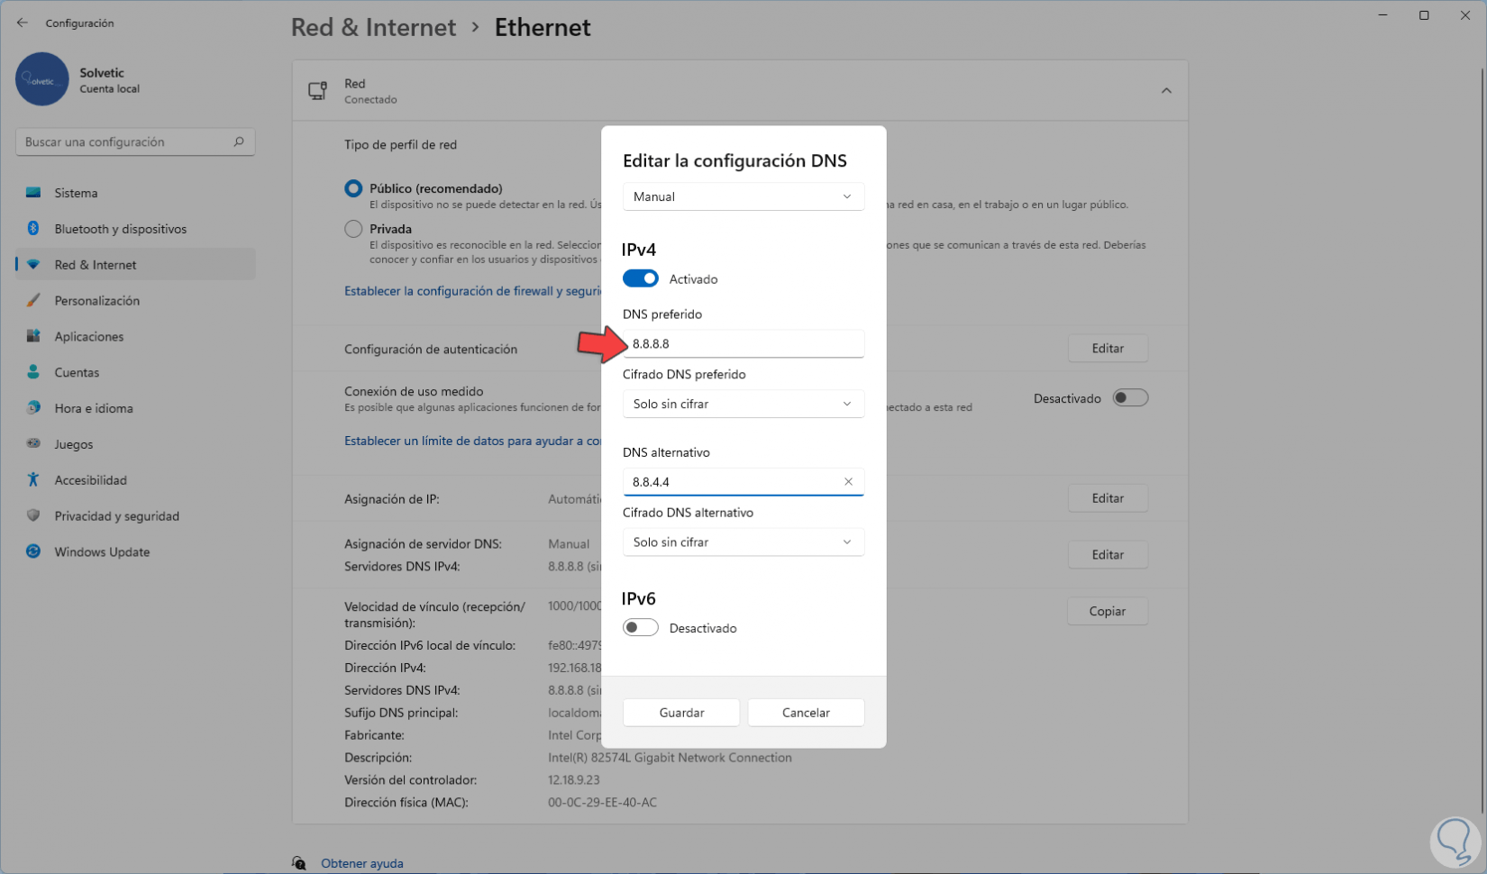Click the back arrow icon in Configuración
Image resolution: width=1487 pixels, height=874 pixels.
pyautogui.click(x=23, y=23)
